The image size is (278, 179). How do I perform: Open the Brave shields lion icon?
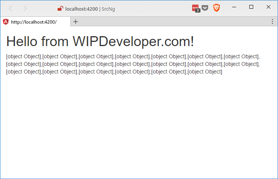click(217, 8)
